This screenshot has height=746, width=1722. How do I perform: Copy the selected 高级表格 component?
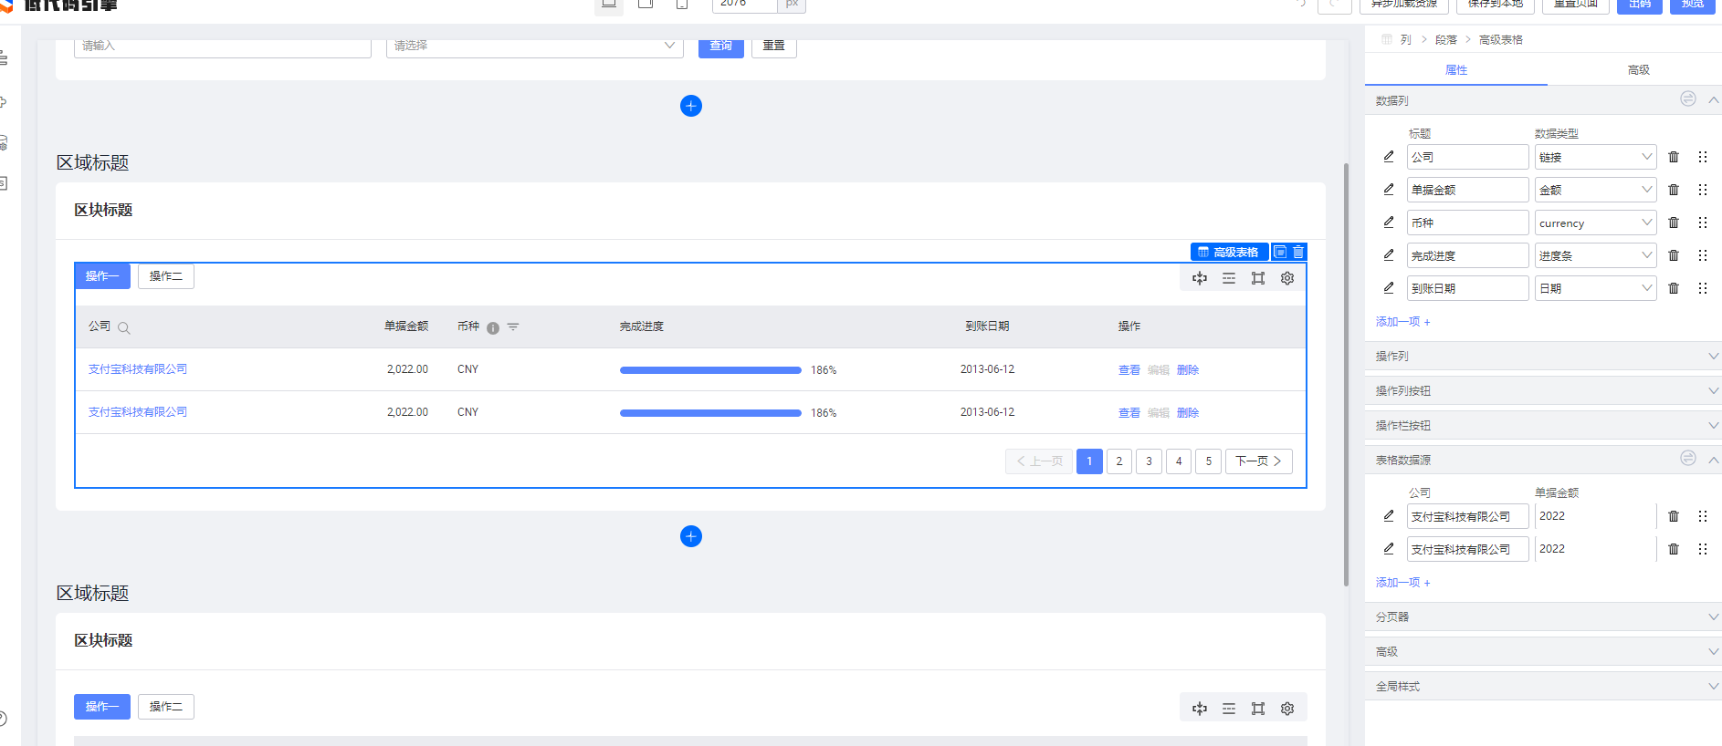pos(1280,252)
